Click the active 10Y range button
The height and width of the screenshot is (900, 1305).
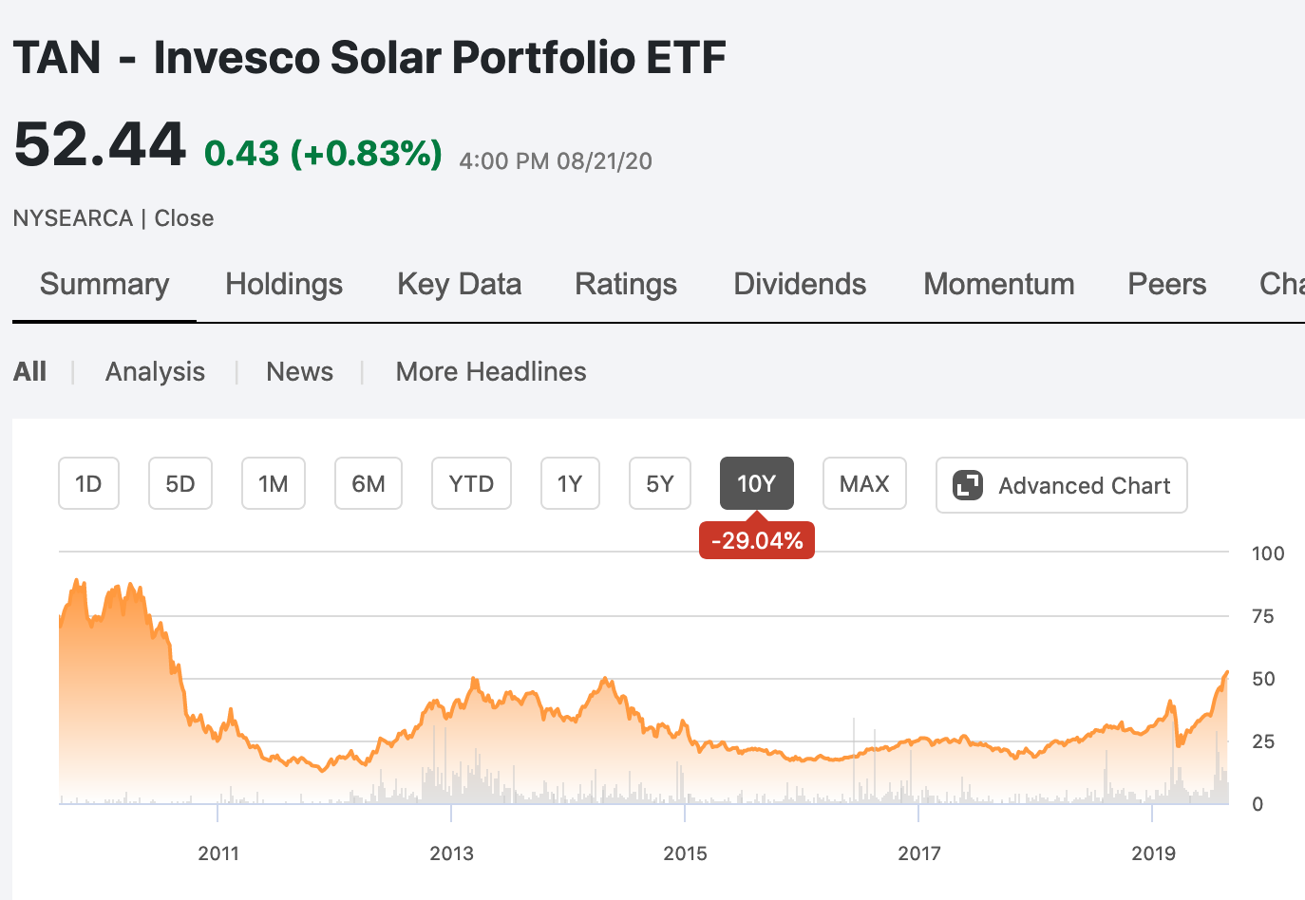(757, 484)
